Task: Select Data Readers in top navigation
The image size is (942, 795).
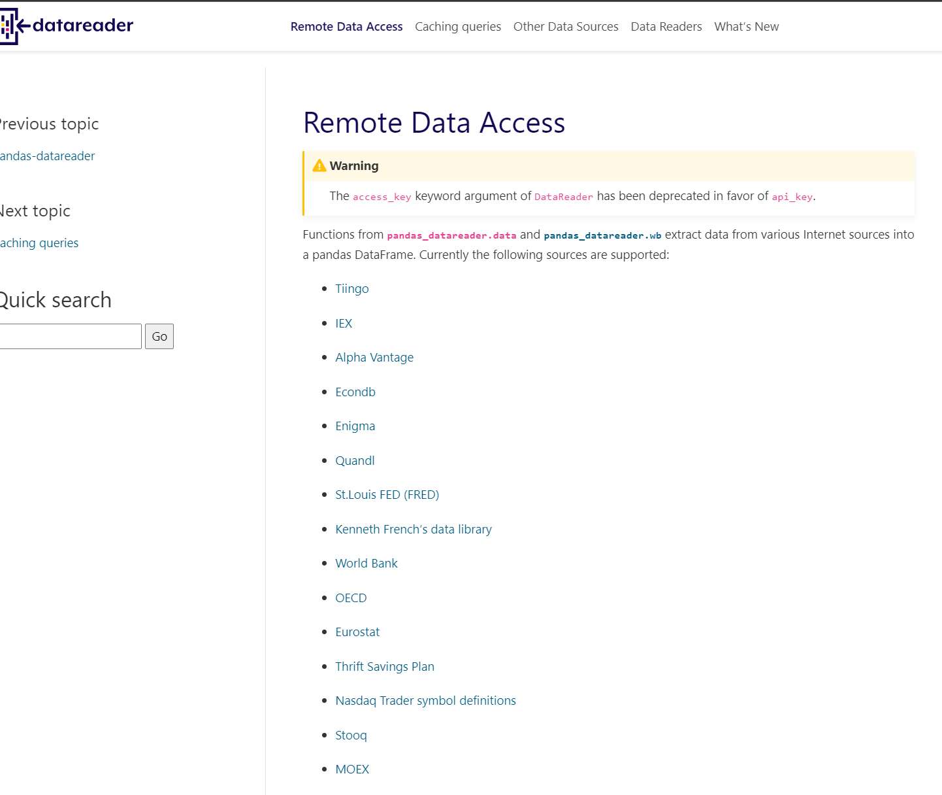Action: 666,27
